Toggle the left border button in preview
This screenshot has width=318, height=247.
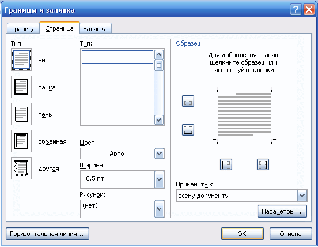pos(226,164)
